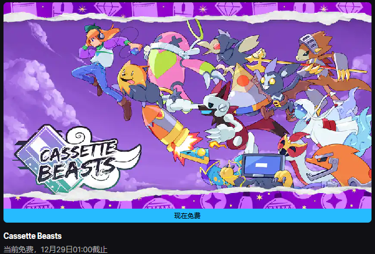This screenshot has width=375, height=254.
Task: Open the Cassette Beasts title link
Action: coord(33,236)
